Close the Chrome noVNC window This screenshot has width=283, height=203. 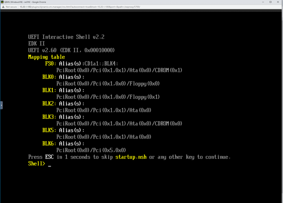278,2
